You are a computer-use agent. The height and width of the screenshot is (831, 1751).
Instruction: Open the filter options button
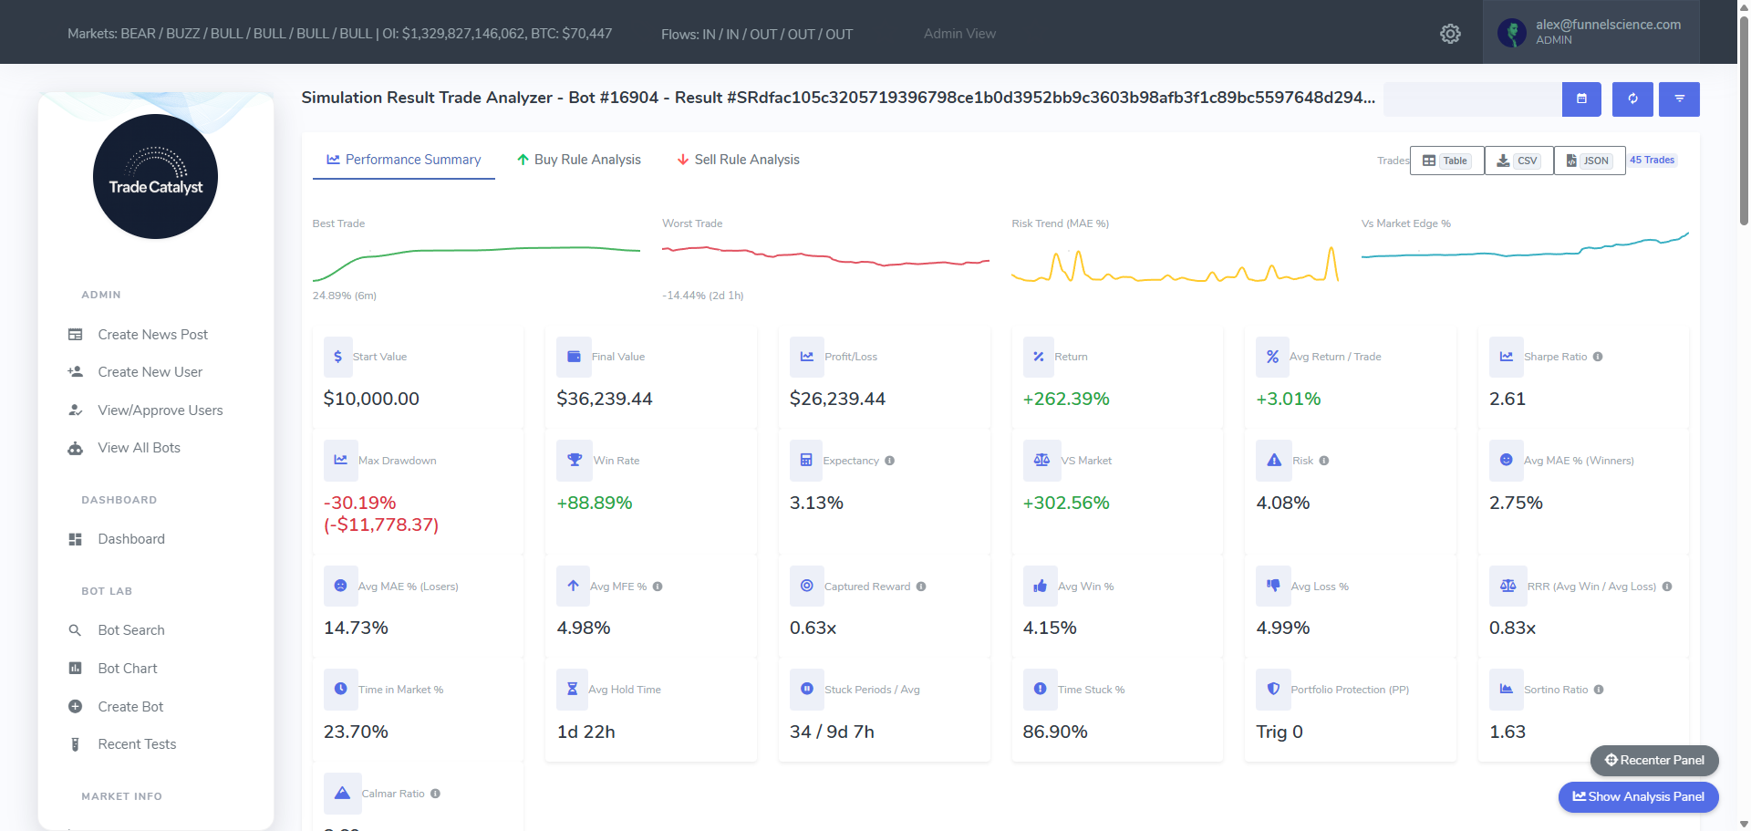tap(1679, 99)
